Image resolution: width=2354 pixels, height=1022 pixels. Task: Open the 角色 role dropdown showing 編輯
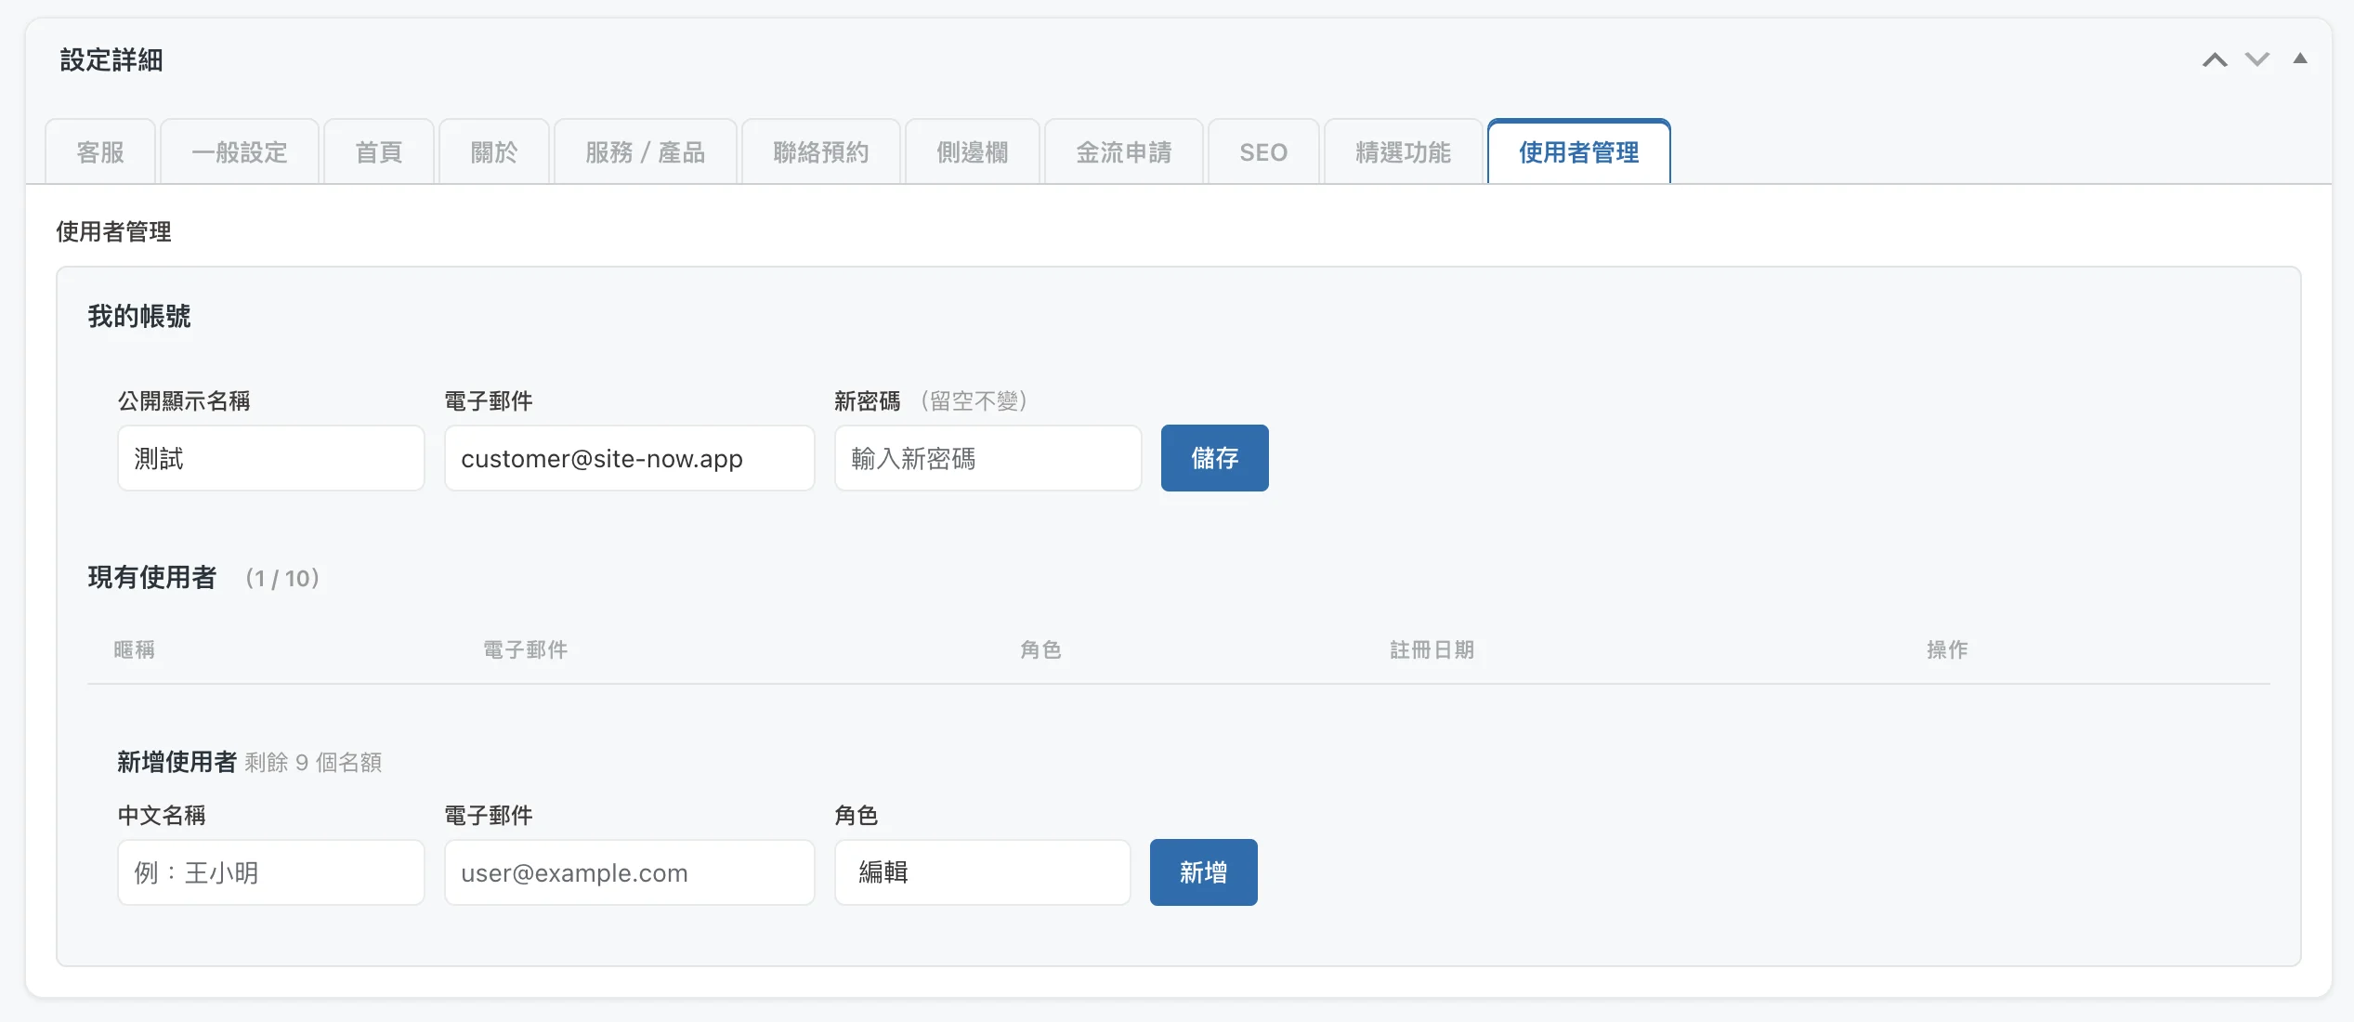(982, 872)
